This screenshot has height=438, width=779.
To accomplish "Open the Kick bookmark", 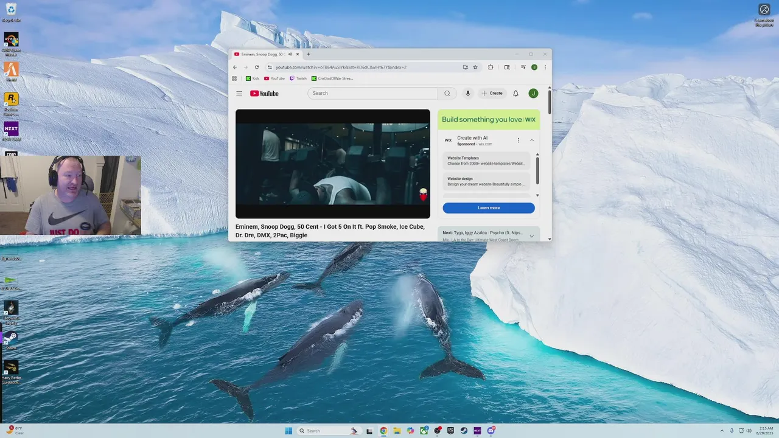I will [253, 78].
